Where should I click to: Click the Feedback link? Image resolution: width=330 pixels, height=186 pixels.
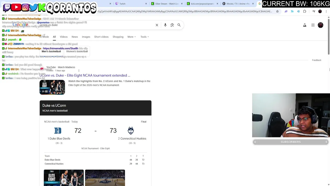point(317,60)
